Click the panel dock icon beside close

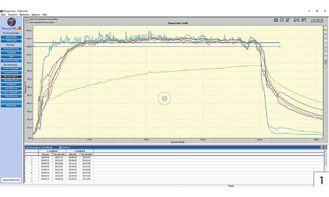click(321, 147)
